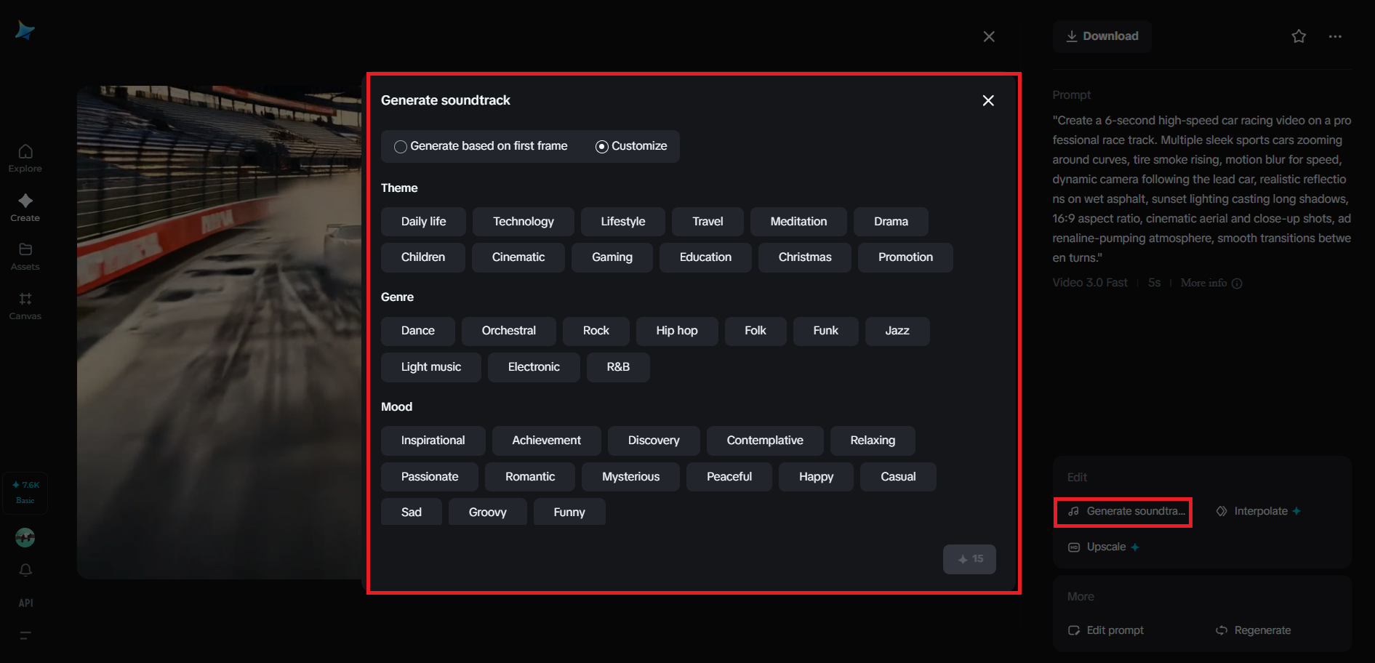
Task: Choose the Cinematic theme tag
Action: [x=518, y=257]
